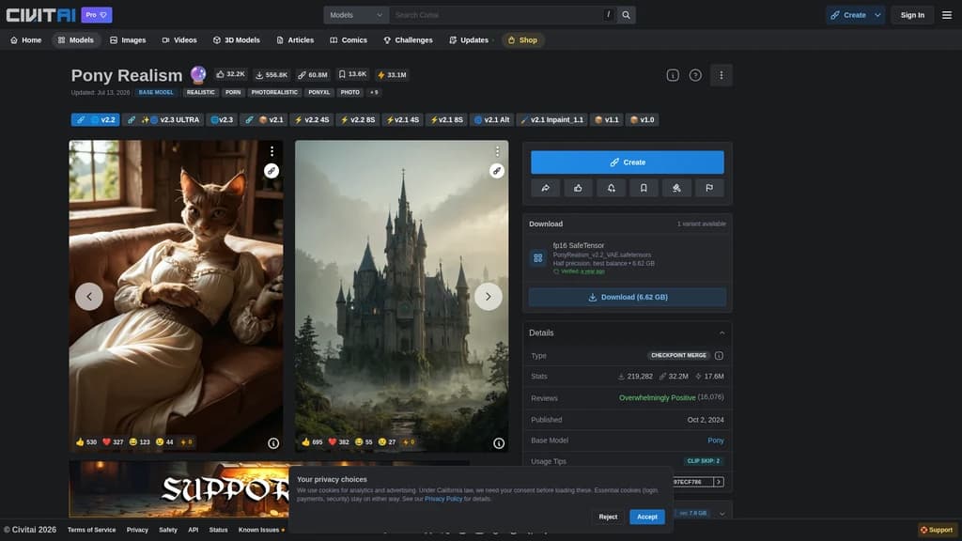Click the bell notification icon button
The image size is (962, 541).
(611, 188)
